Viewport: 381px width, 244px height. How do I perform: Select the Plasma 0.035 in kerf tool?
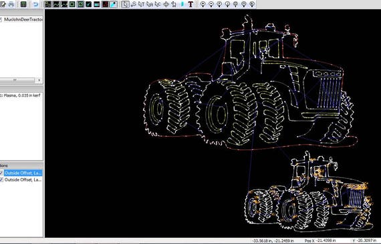21,95
